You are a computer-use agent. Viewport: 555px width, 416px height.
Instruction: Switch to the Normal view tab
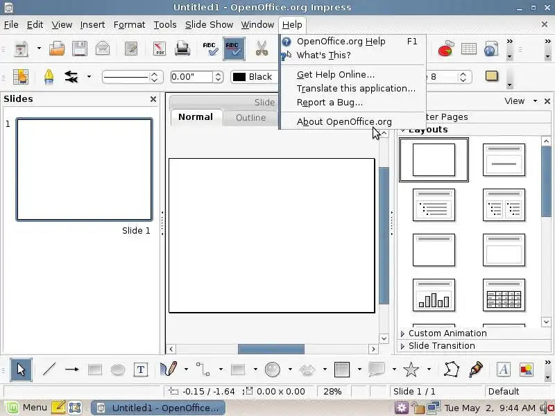pos(196,117)
